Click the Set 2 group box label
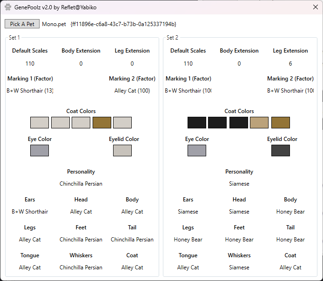The width and height of the screenshot is (323, 281). pos(172,38)
